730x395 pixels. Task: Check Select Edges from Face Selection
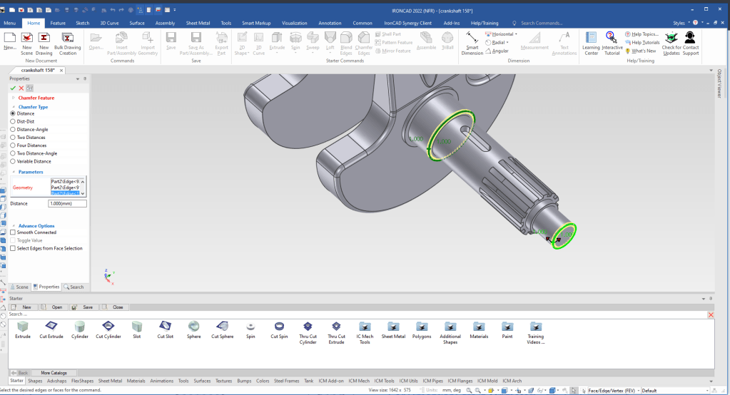tap(13, 248)
